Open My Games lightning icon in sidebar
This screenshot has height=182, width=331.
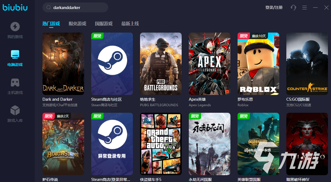click(x=15, y=27)
